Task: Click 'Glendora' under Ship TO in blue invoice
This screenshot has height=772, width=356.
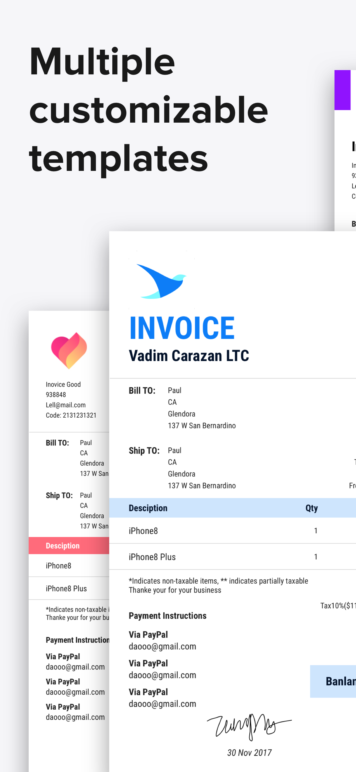Action: point(181,474)
